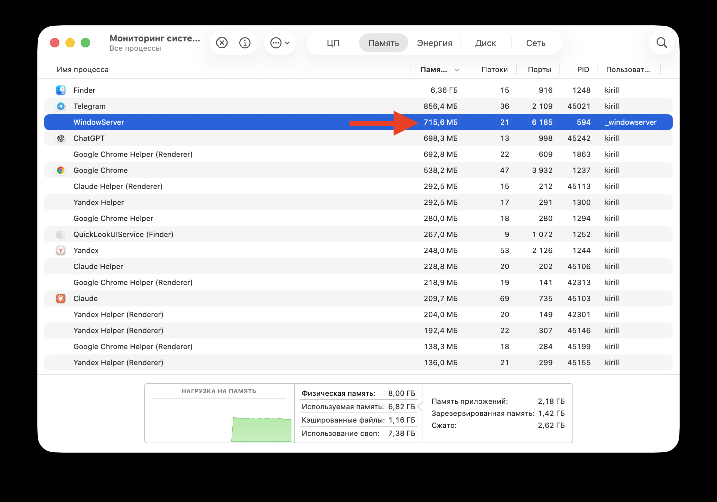Screen dimensions: 717x502
Task: Click the quit process (X) icon
Action: click(x=221, y=43)
